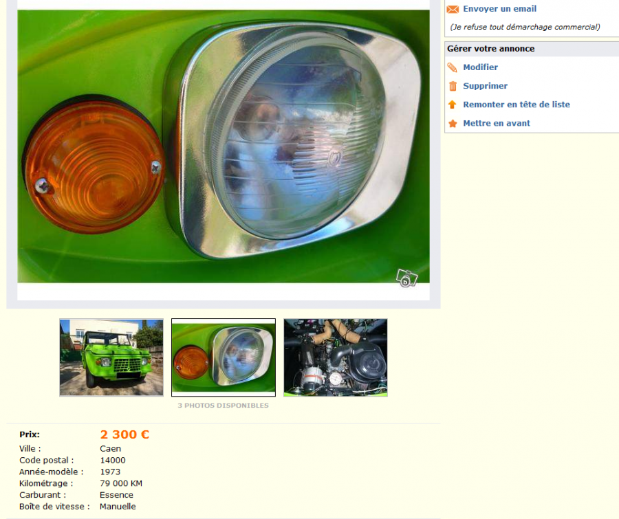Click the trash can icon beside Supprimer
The width and height of the screenshot is (619, 519).
453,86
